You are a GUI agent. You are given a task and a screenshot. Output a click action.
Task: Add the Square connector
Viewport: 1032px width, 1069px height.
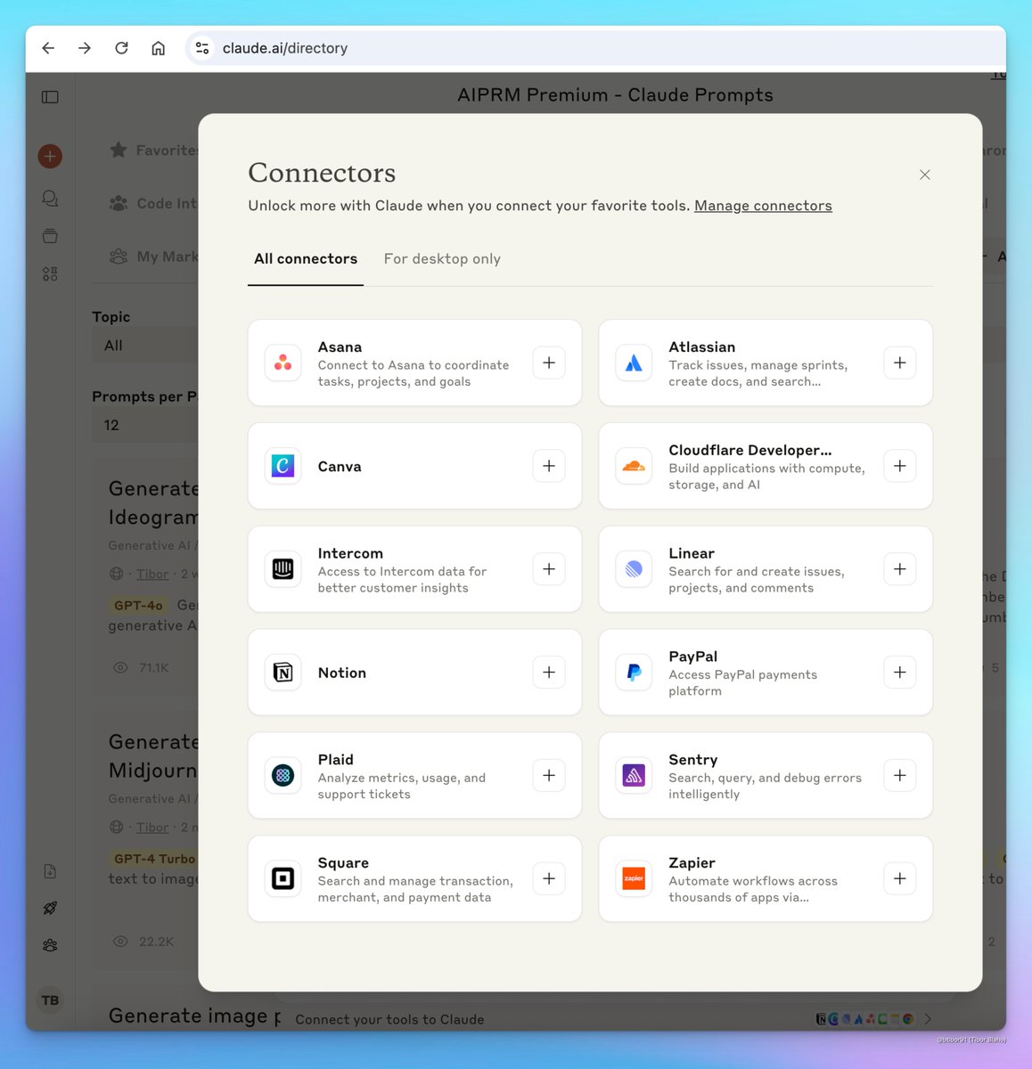(549, 878)
